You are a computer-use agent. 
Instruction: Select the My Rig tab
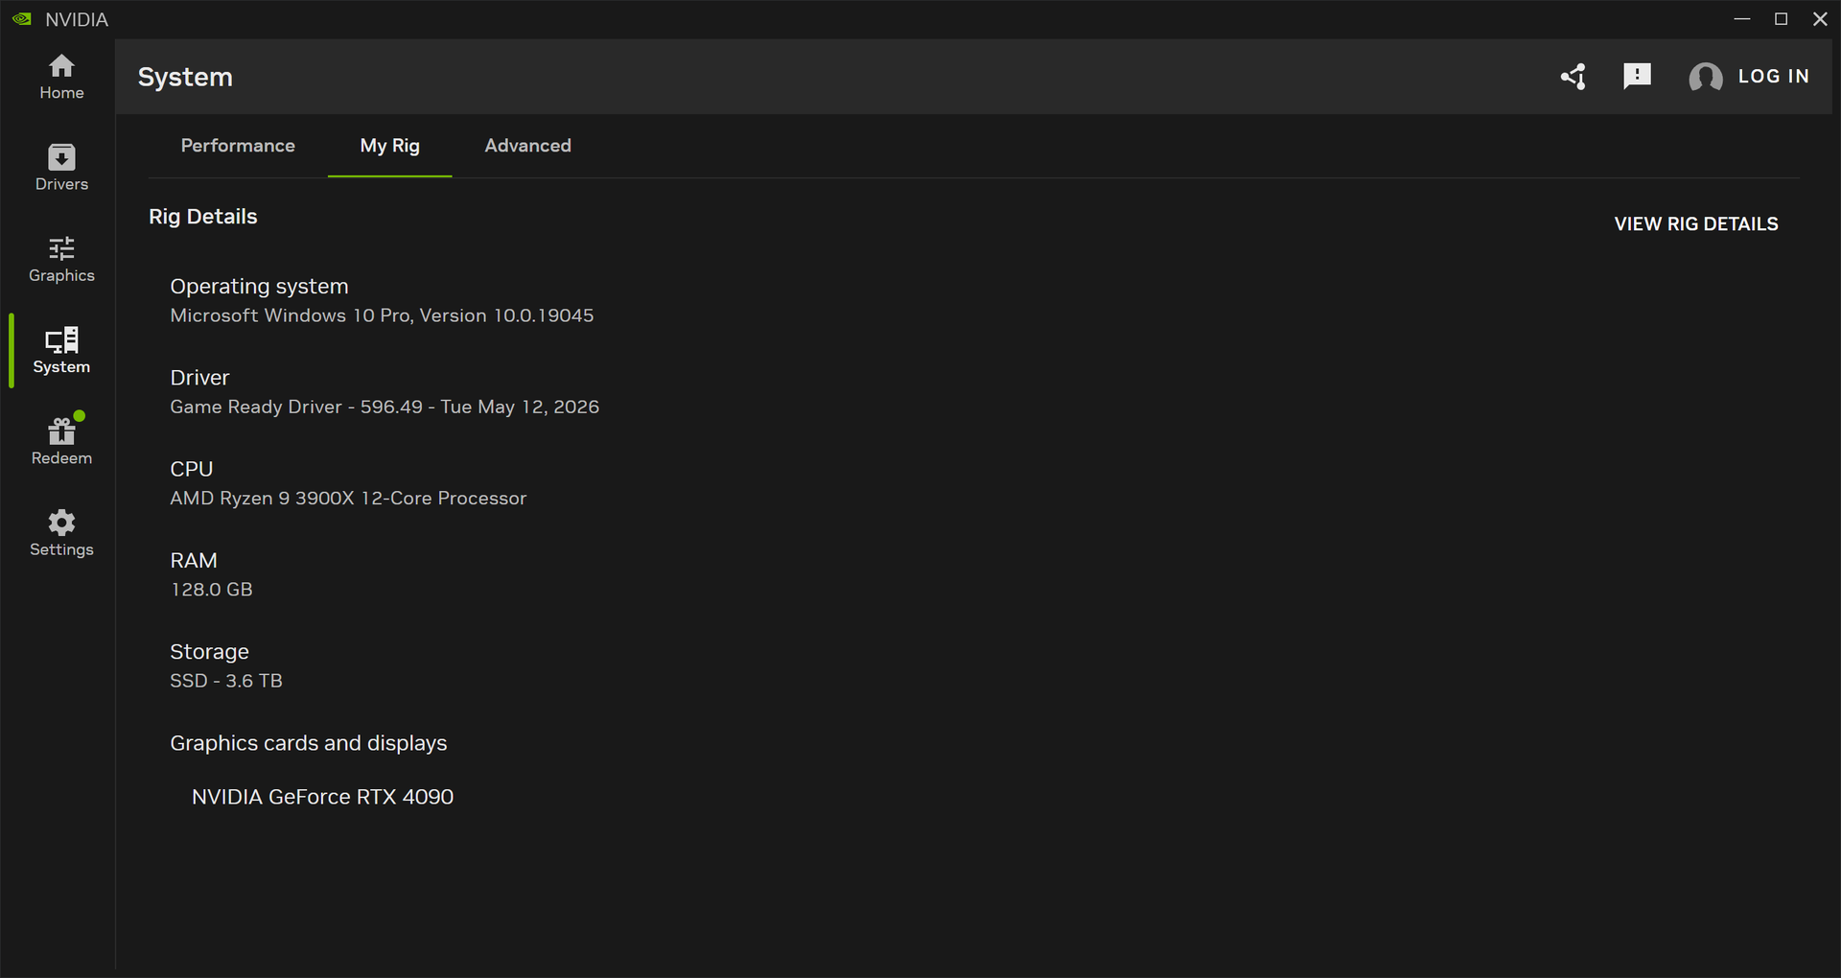(x=389, y=146)
